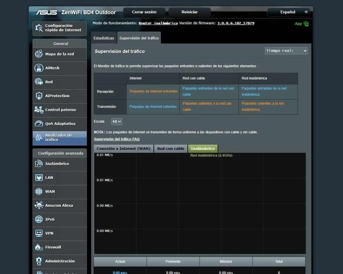Select the Conexión a Internet (WAN) tab
Screen dimensions: 343x274
tap(124, 149)
